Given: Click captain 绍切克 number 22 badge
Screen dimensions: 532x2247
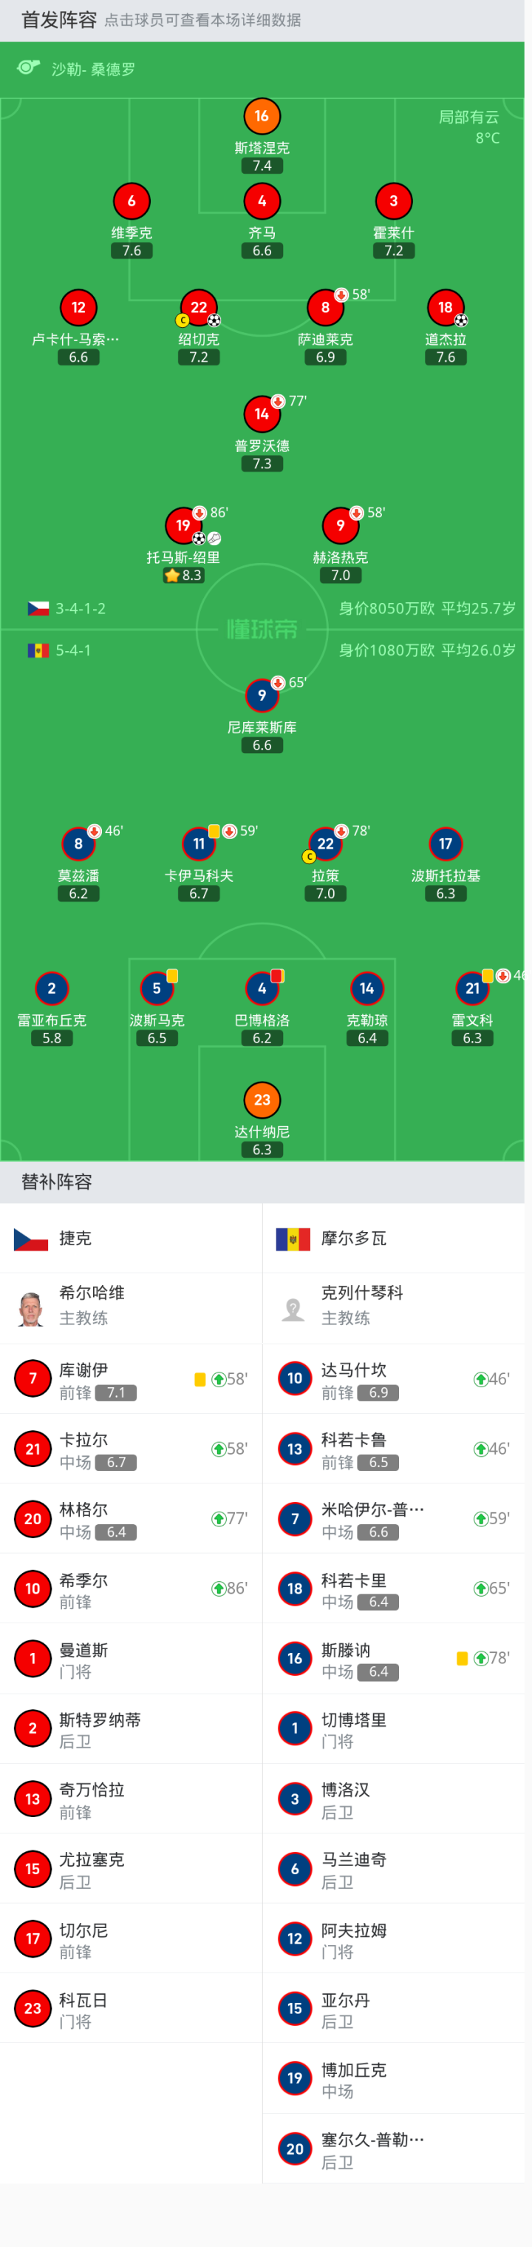Looking at the screenshot, I should click(199, 308).
